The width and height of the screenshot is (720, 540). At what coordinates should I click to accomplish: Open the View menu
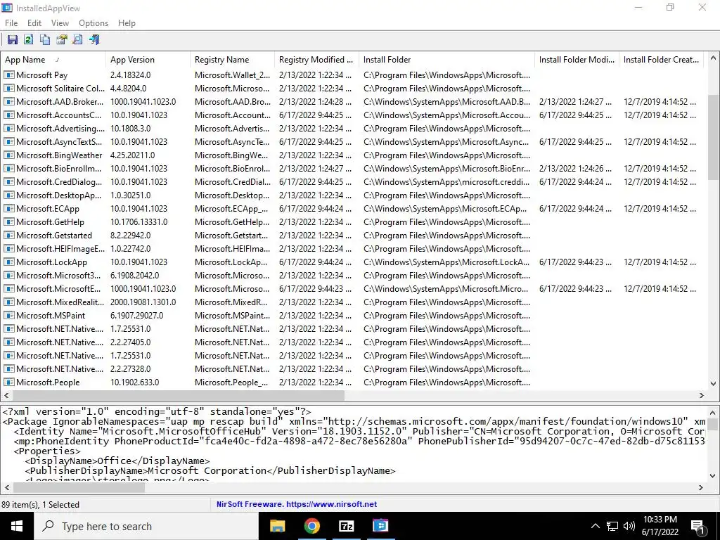[60, 23]
